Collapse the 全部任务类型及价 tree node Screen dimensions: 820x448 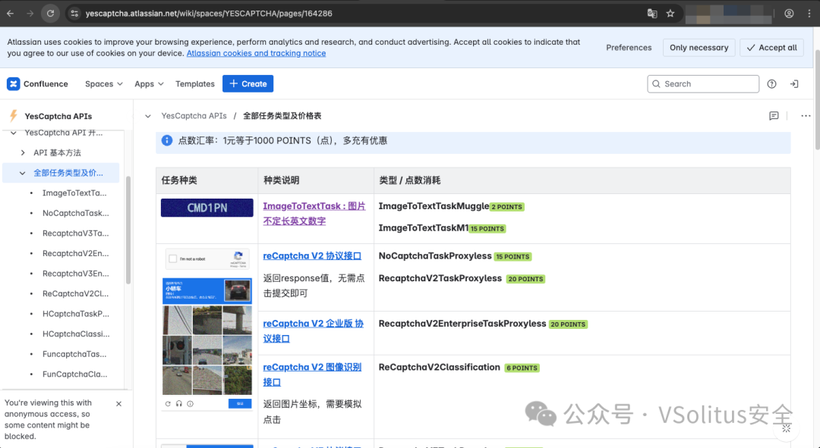pos(23,173)
